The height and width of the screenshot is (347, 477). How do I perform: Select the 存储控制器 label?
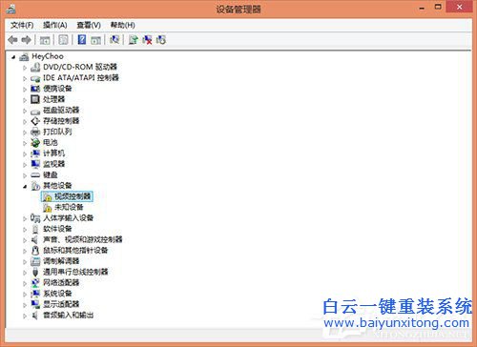[61, 121]
